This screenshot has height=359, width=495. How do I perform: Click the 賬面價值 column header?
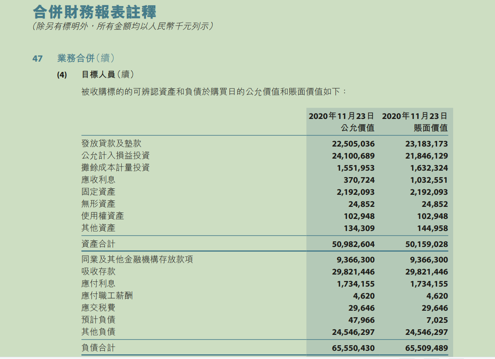430,128
